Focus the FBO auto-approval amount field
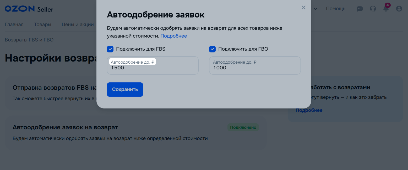408x170 pixels. (255, 68)
